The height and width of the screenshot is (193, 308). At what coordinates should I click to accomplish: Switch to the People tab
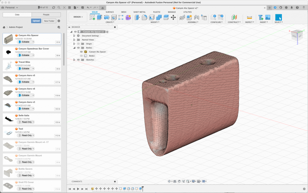(x=46, y=14)
